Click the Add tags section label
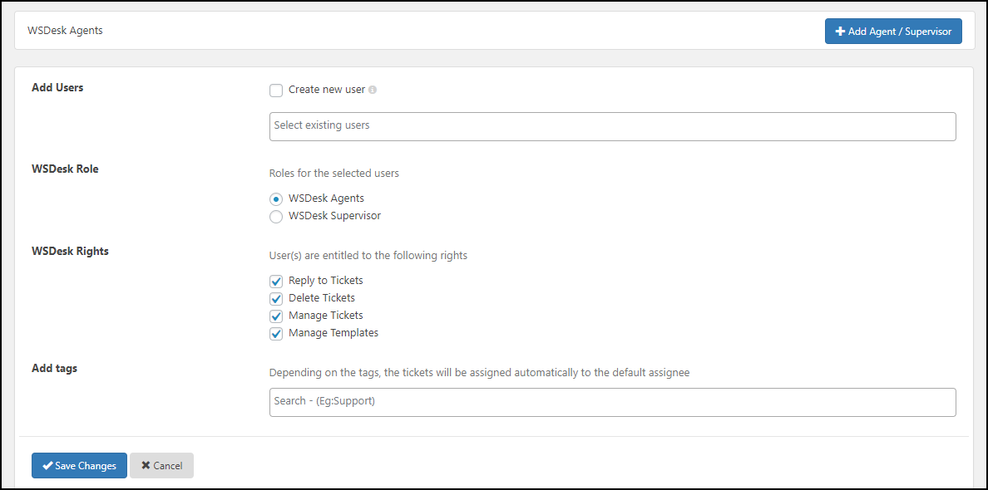Screen dimensions: 988x490 54,368
